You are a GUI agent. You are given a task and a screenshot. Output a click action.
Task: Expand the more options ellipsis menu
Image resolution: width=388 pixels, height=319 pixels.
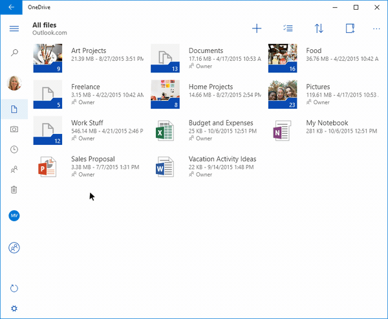point(376,28)
